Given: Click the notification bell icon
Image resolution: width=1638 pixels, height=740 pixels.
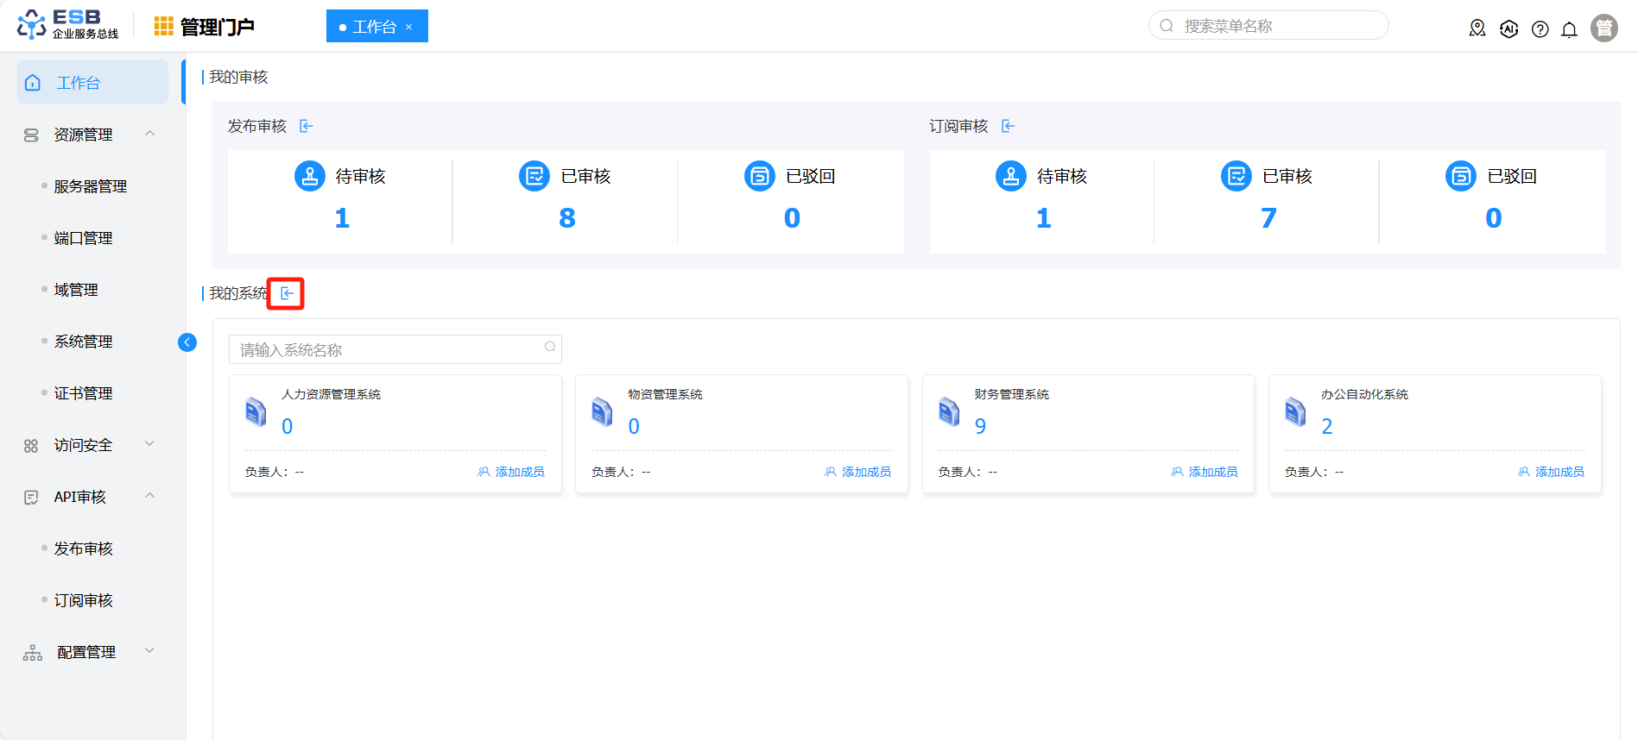Looking at the screenshot, I should pyautogui.click(x=1569, y=29).
